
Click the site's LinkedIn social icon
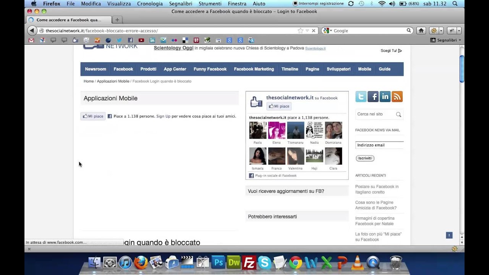[x=385, y=97]
